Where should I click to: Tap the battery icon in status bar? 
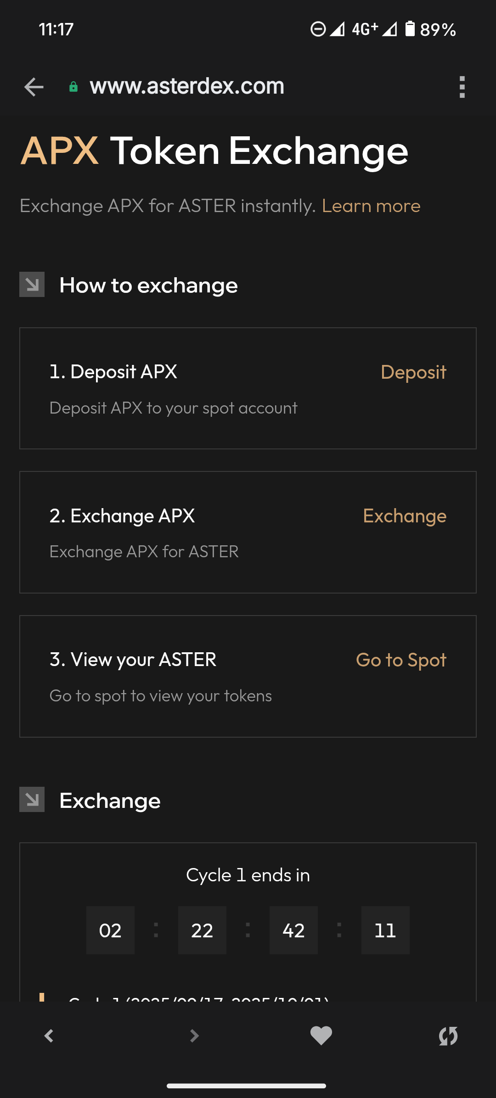410,29
